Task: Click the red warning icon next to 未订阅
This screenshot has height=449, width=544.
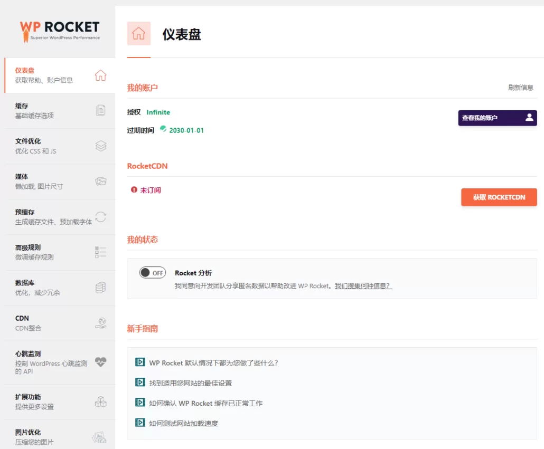Action: pyautogui.click(x=134, y=189)
